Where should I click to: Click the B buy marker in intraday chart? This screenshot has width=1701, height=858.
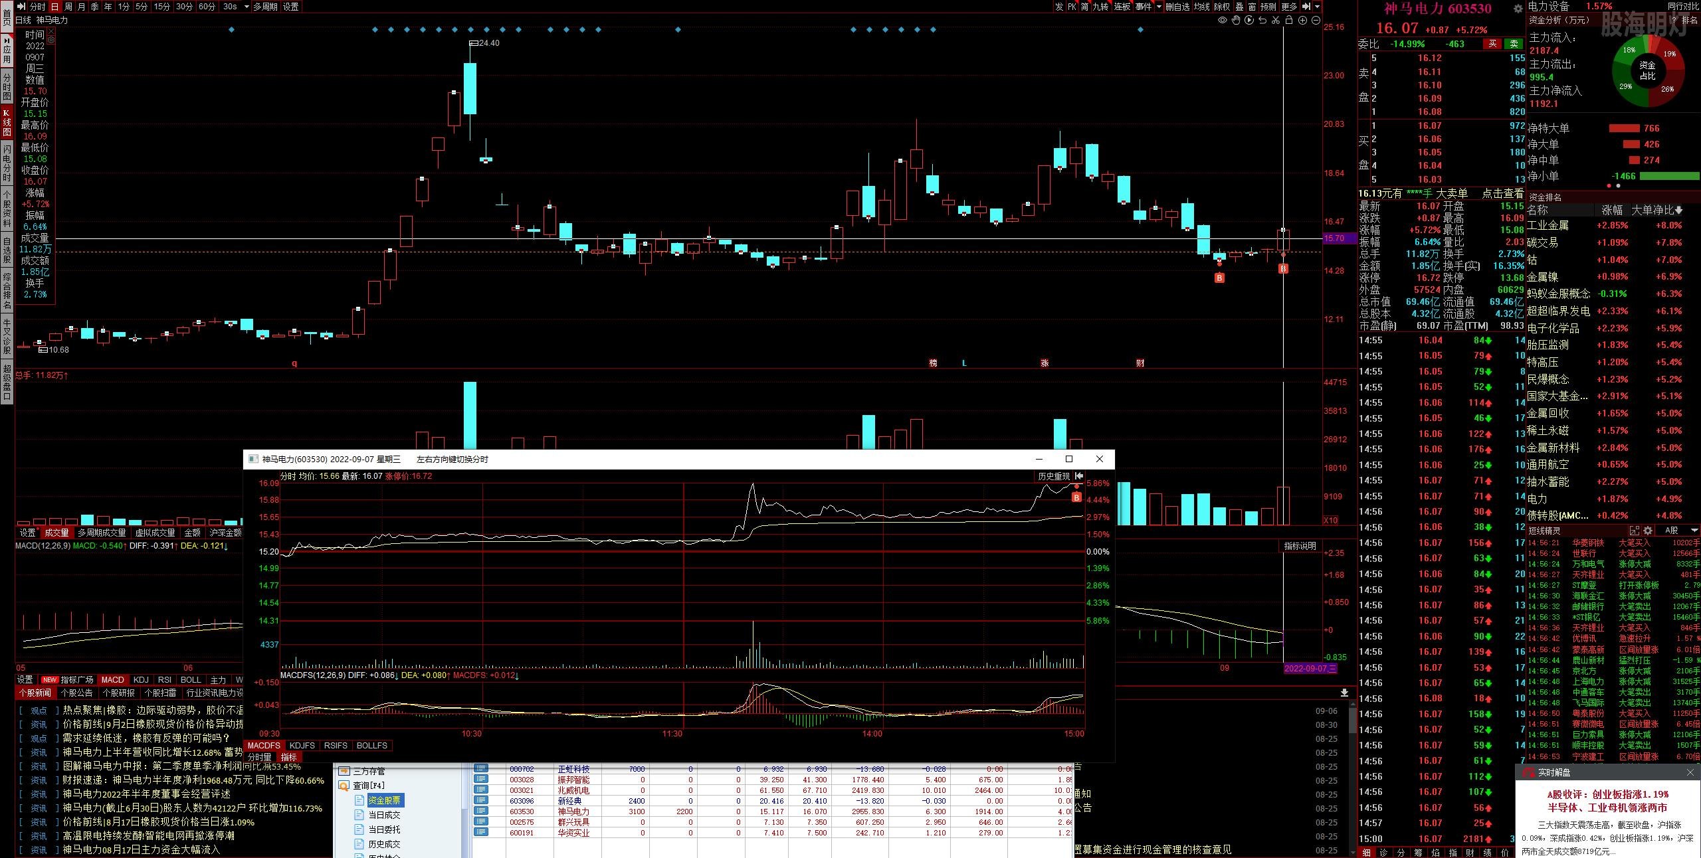(1076, 497)
